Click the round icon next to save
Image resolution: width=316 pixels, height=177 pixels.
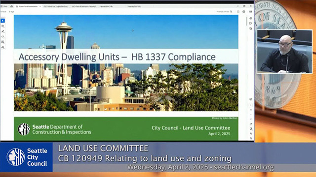(x=244, y=12)
